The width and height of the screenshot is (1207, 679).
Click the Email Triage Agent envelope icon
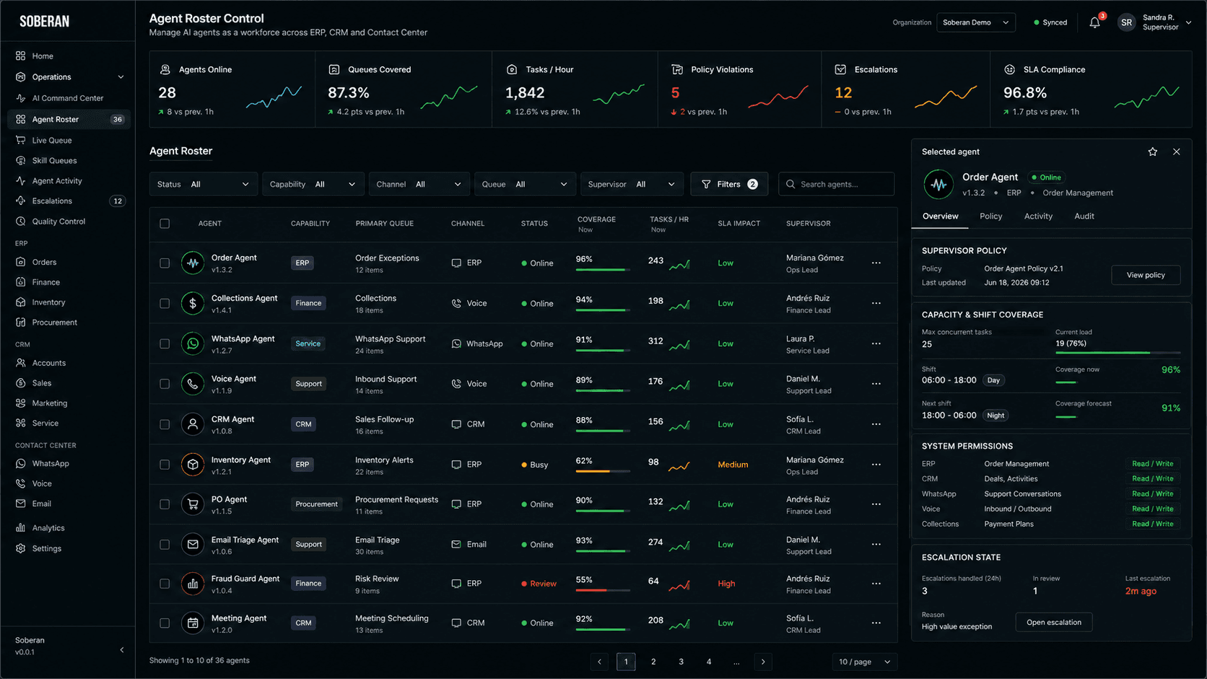pyautogui.click(x=193, y=545)
